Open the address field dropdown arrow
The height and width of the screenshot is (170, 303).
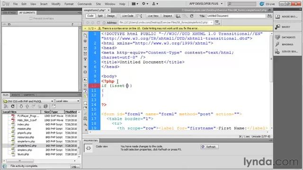[211, 23]
